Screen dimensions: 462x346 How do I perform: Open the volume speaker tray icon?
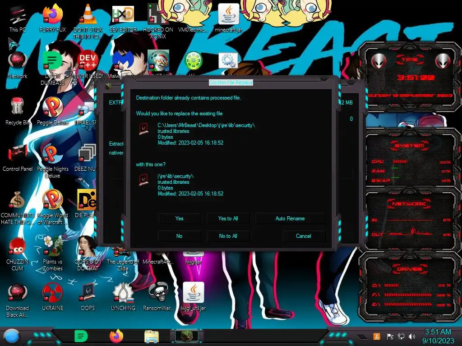click(412, 336)
